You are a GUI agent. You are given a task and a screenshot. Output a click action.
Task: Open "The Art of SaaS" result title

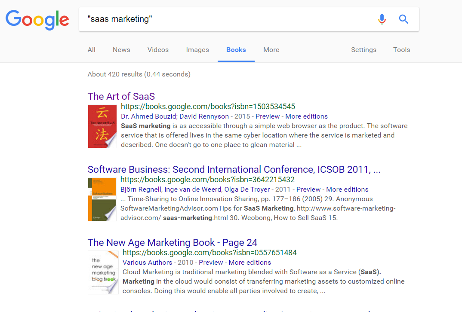click(121, 96)
